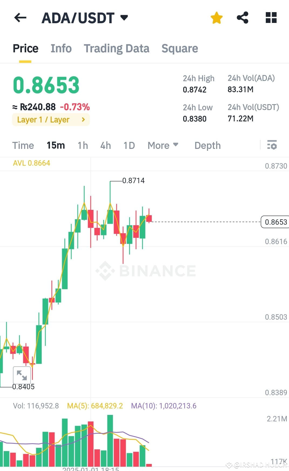Open the share icon for ADA/USDT
Screen dimensions: 289x471
(x=242, y=18)
